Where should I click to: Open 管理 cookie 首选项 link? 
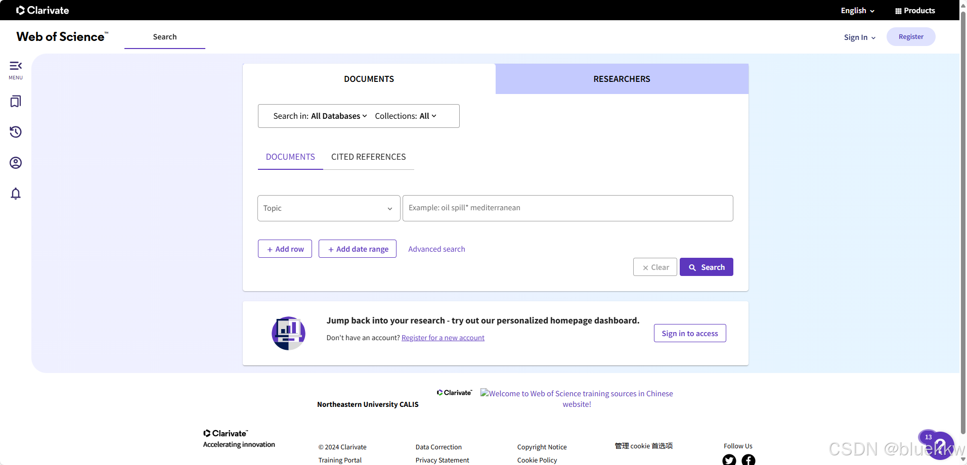[644, 446]
